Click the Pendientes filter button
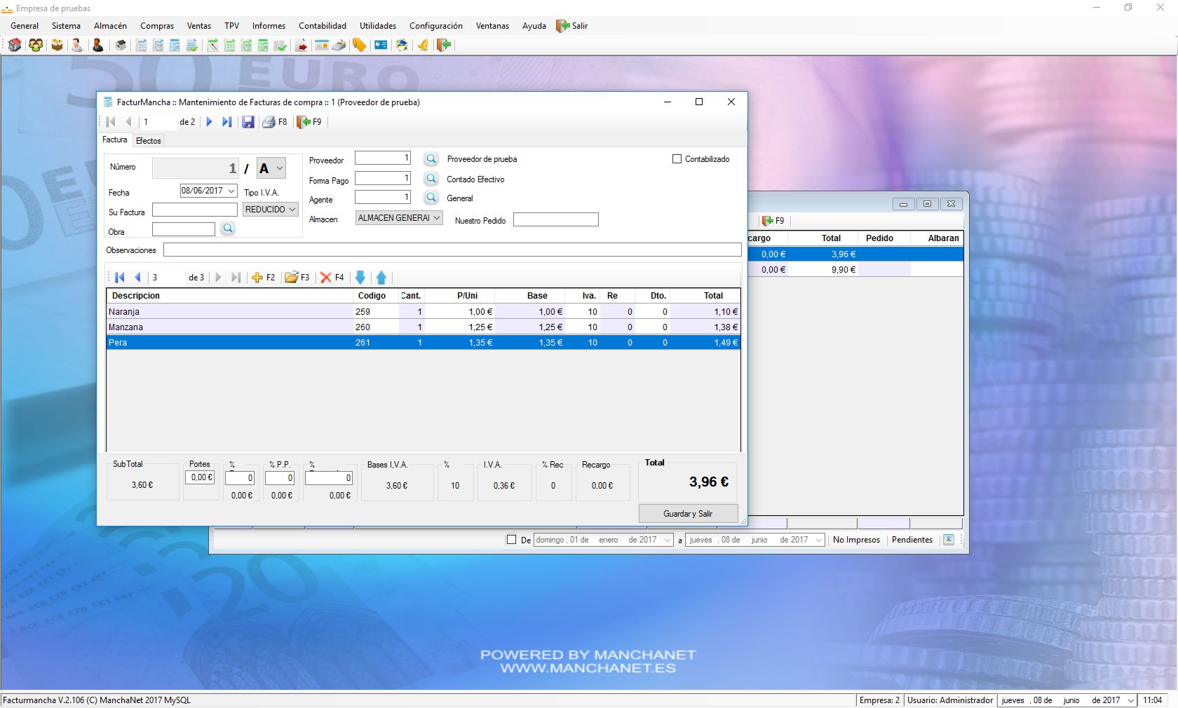 (x=912, y=540)
